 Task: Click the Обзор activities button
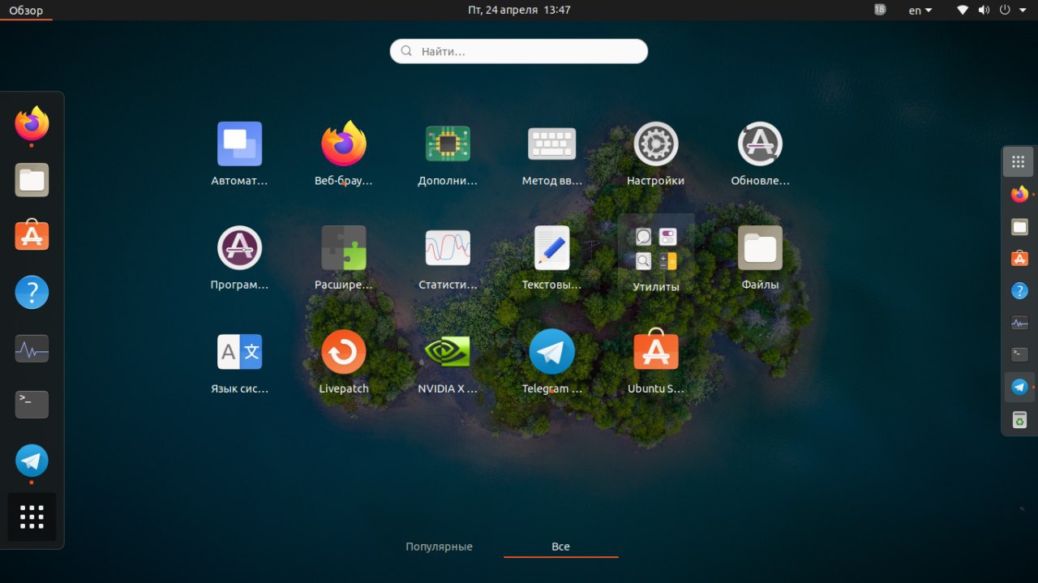point(26,11)
